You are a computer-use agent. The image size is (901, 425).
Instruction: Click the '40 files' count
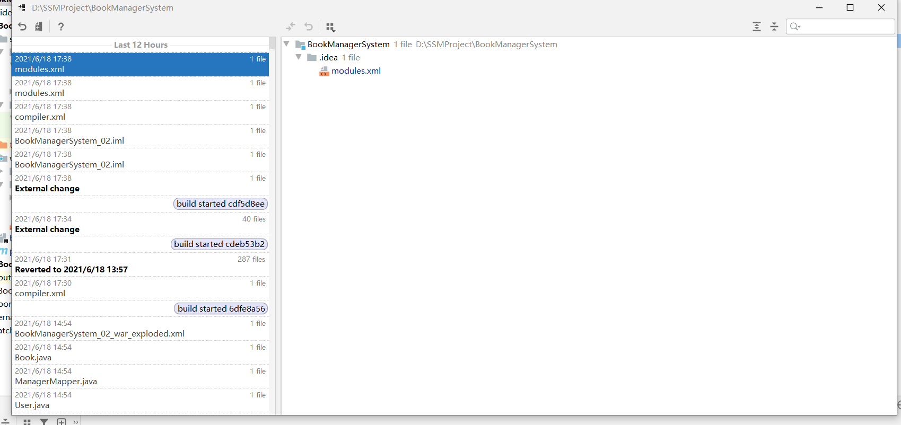pyautogui.click(x=254, y=219)
